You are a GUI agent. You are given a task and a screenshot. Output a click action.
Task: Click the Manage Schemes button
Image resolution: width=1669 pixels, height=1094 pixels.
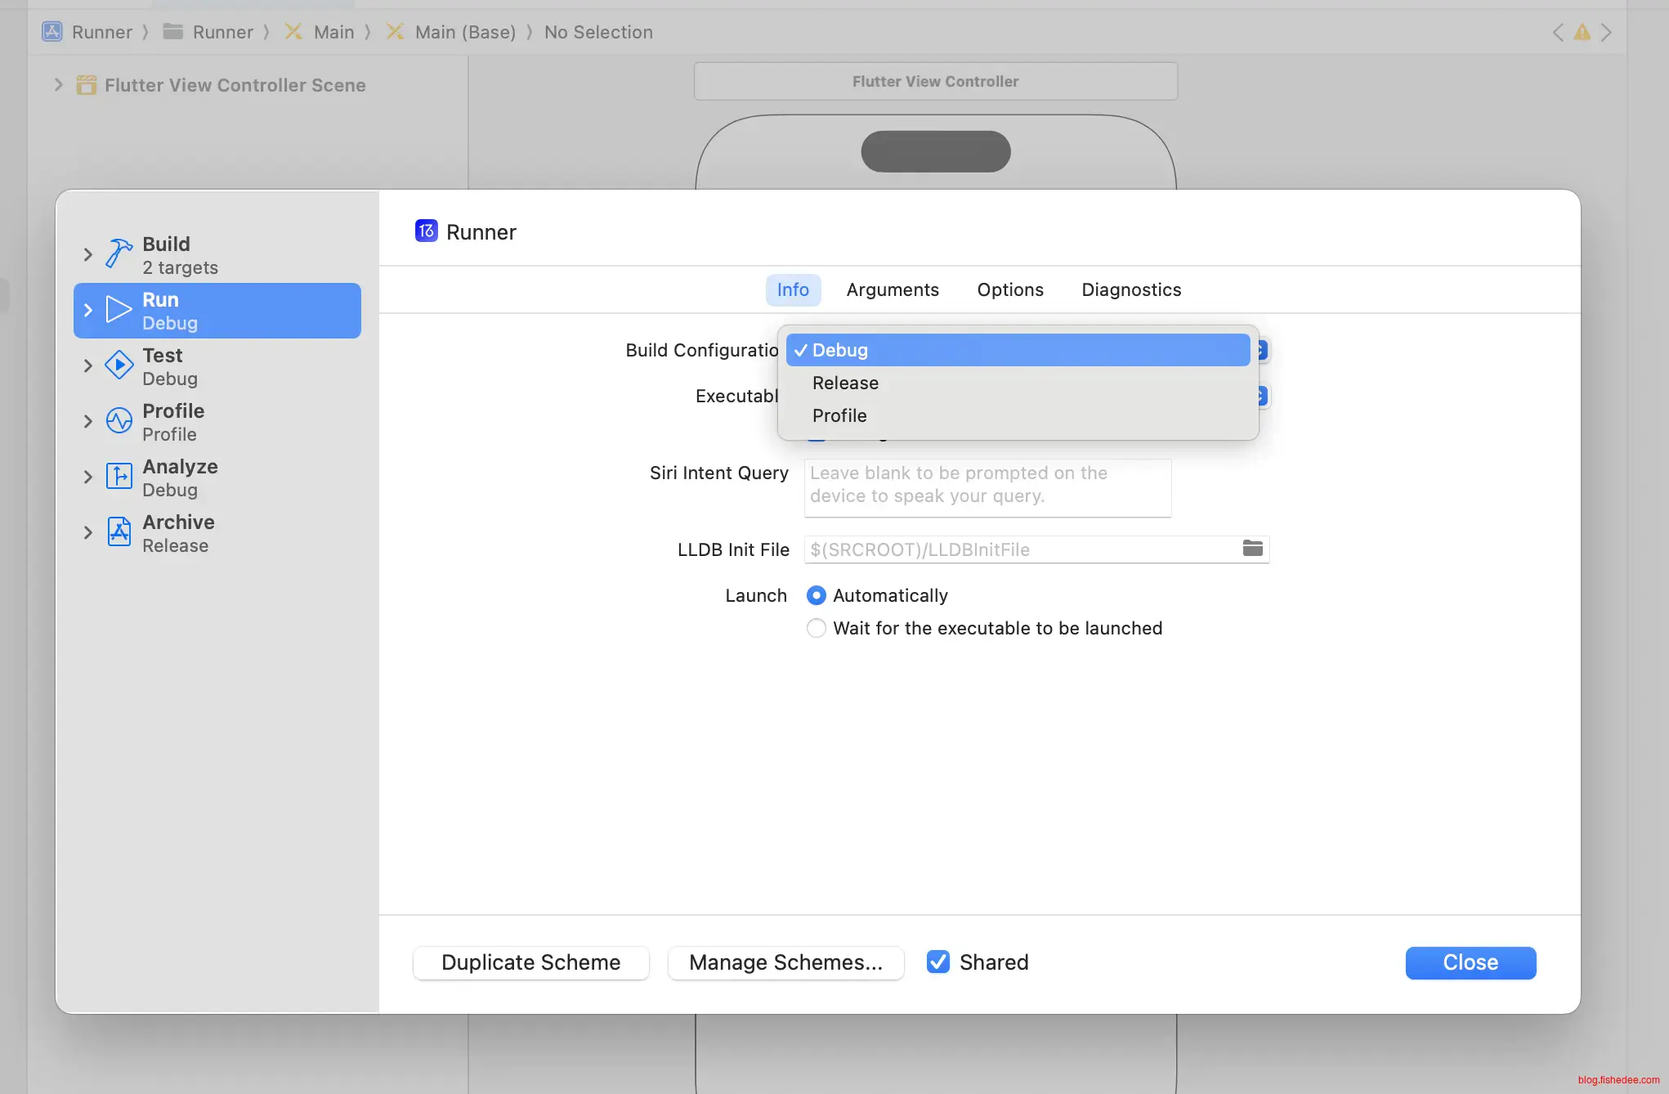coord(785,962)
